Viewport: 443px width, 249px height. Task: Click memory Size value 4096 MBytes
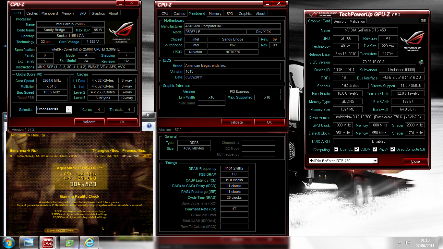194,148
